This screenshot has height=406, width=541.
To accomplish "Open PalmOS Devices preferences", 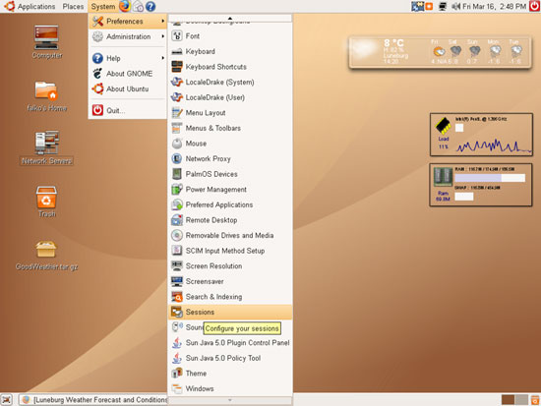I will click(x=230, y=174).
